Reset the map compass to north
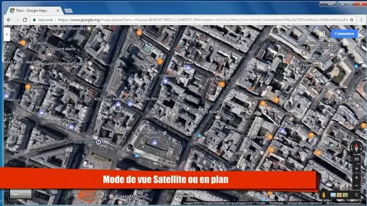Viewport: 367px width, 206px height. point(356,147)
